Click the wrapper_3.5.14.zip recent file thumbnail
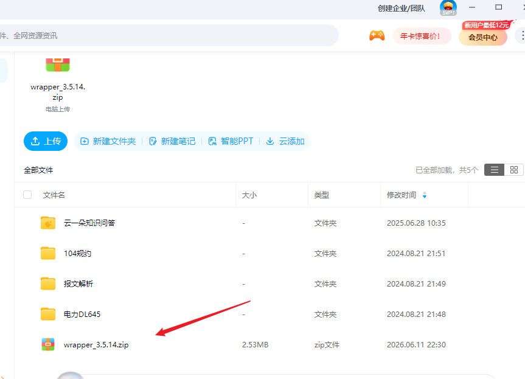The width and height of the screenshot is (525, 379). pyautogui.click(x=58, y=64)
